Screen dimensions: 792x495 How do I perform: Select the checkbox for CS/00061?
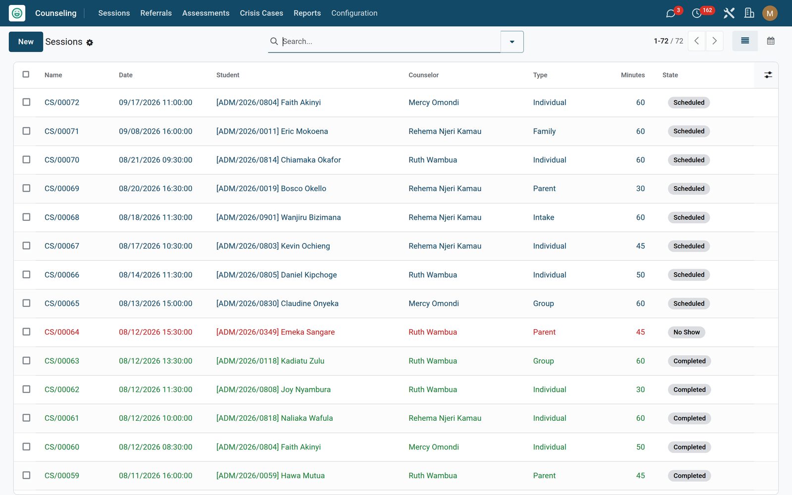pos(26,418)
